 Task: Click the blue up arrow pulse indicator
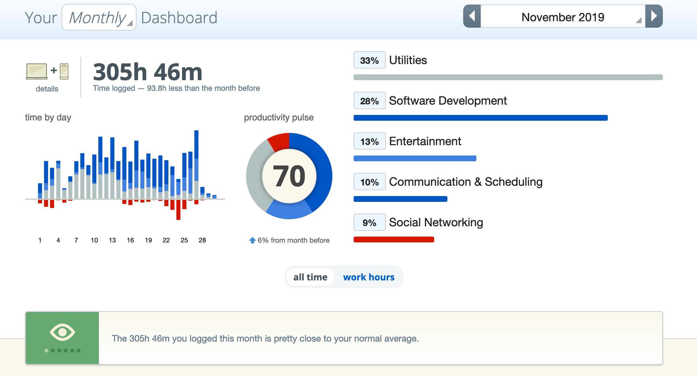(252, 240)
